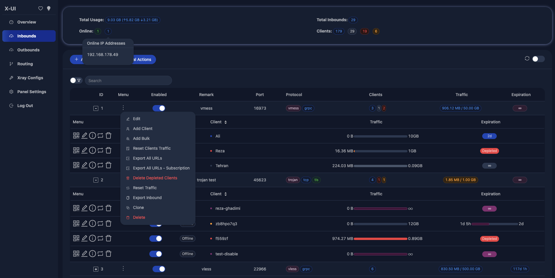Image resolution: width=555 pixels, height=278 pixels.
Task: Click the heart donate icon
Action: point(41,8)
